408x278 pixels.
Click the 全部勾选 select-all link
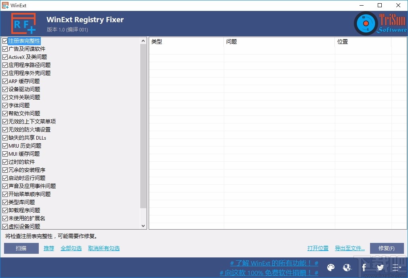point(71,248)
